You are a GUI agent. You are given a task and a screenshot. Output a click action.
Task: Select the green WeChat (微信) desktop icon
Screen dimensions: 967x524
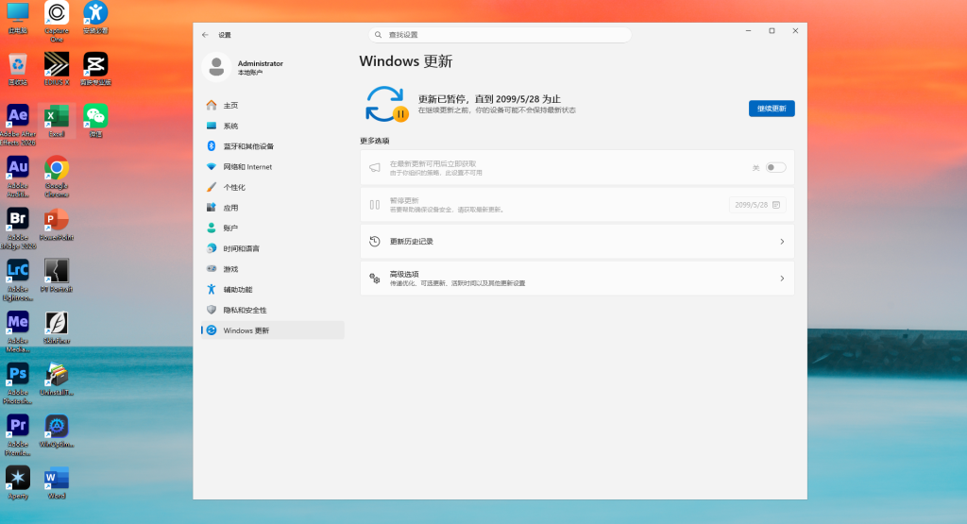(95, 121)
